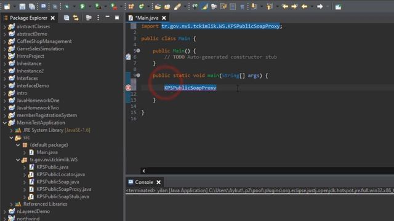Launch Debug with the bug icon
The height and width of the screenshot is (221, 394).
(66, 6)
